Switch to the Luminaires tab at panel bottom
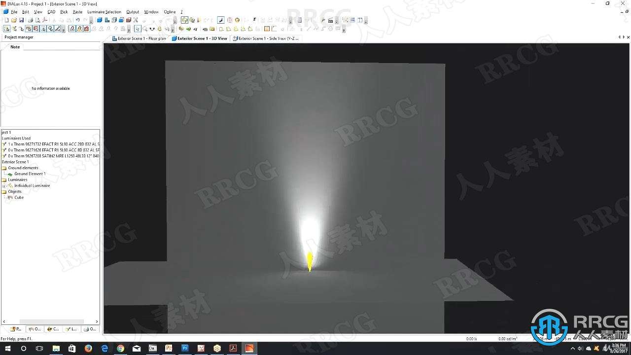The width and height of the screenshot is (631, 355). pos(71,329)
